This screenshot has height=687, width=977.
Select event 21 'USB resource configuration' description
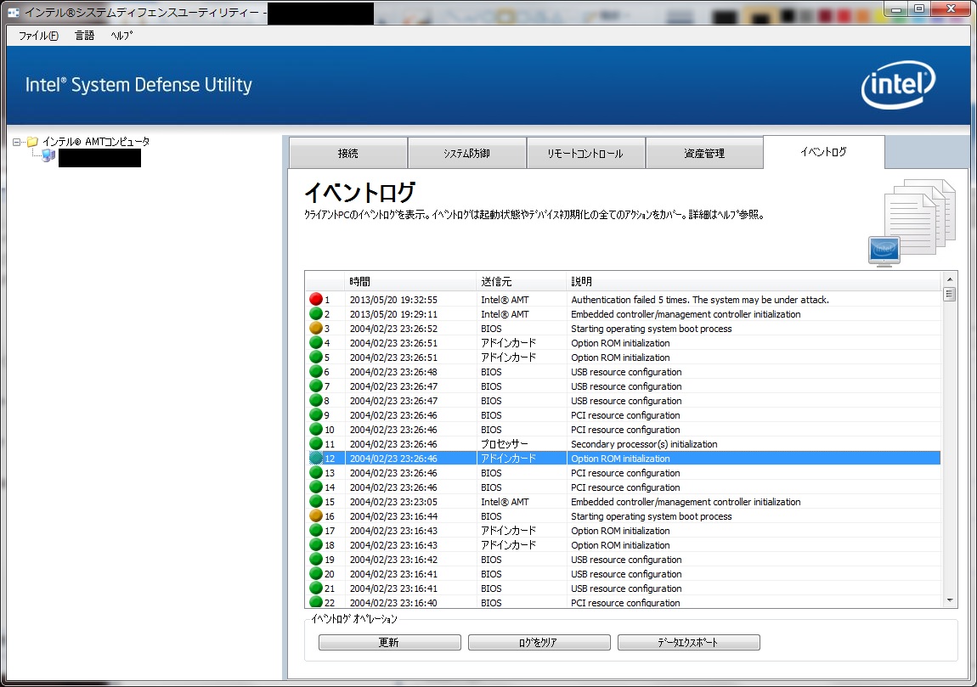pyautogui.click(x=626, y=588)
